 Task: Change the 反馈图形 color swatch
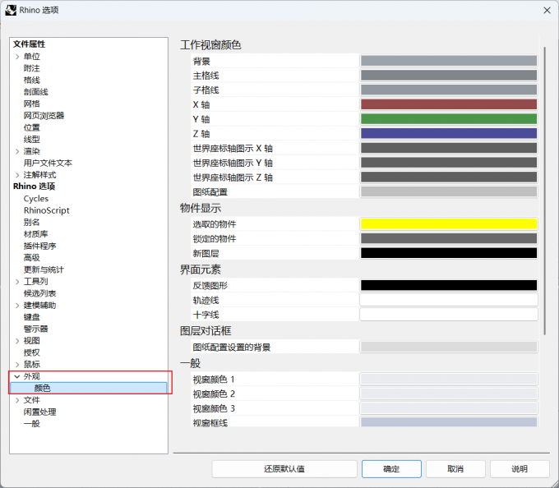tap(449, 285)
